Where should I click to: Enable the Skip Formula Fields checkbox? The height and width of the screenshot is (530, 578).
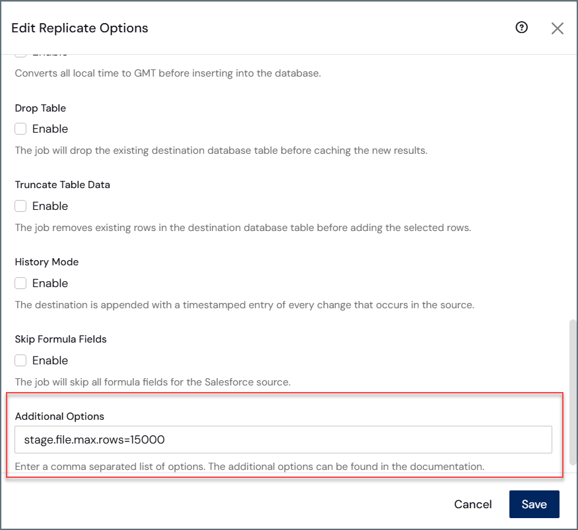point(20,360)
